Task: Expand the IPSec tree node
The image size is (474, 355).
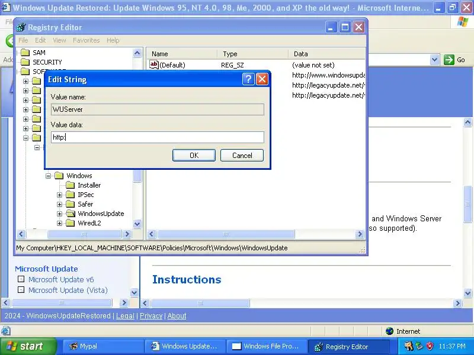Action: 60,195
